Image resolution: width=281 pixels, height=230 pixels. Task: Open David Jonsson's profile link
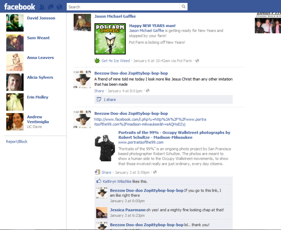point(41,18)
